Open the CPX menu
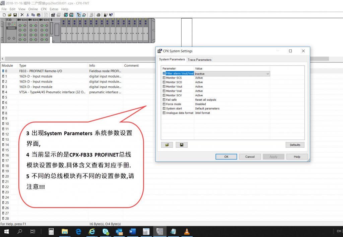 point(44,9)
